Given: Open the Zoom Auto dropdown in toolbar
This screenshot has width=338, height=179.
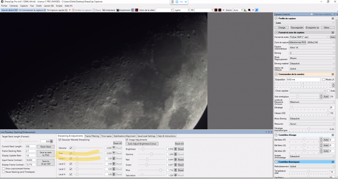Looking at the screenshot, I should tap(238, 10).
